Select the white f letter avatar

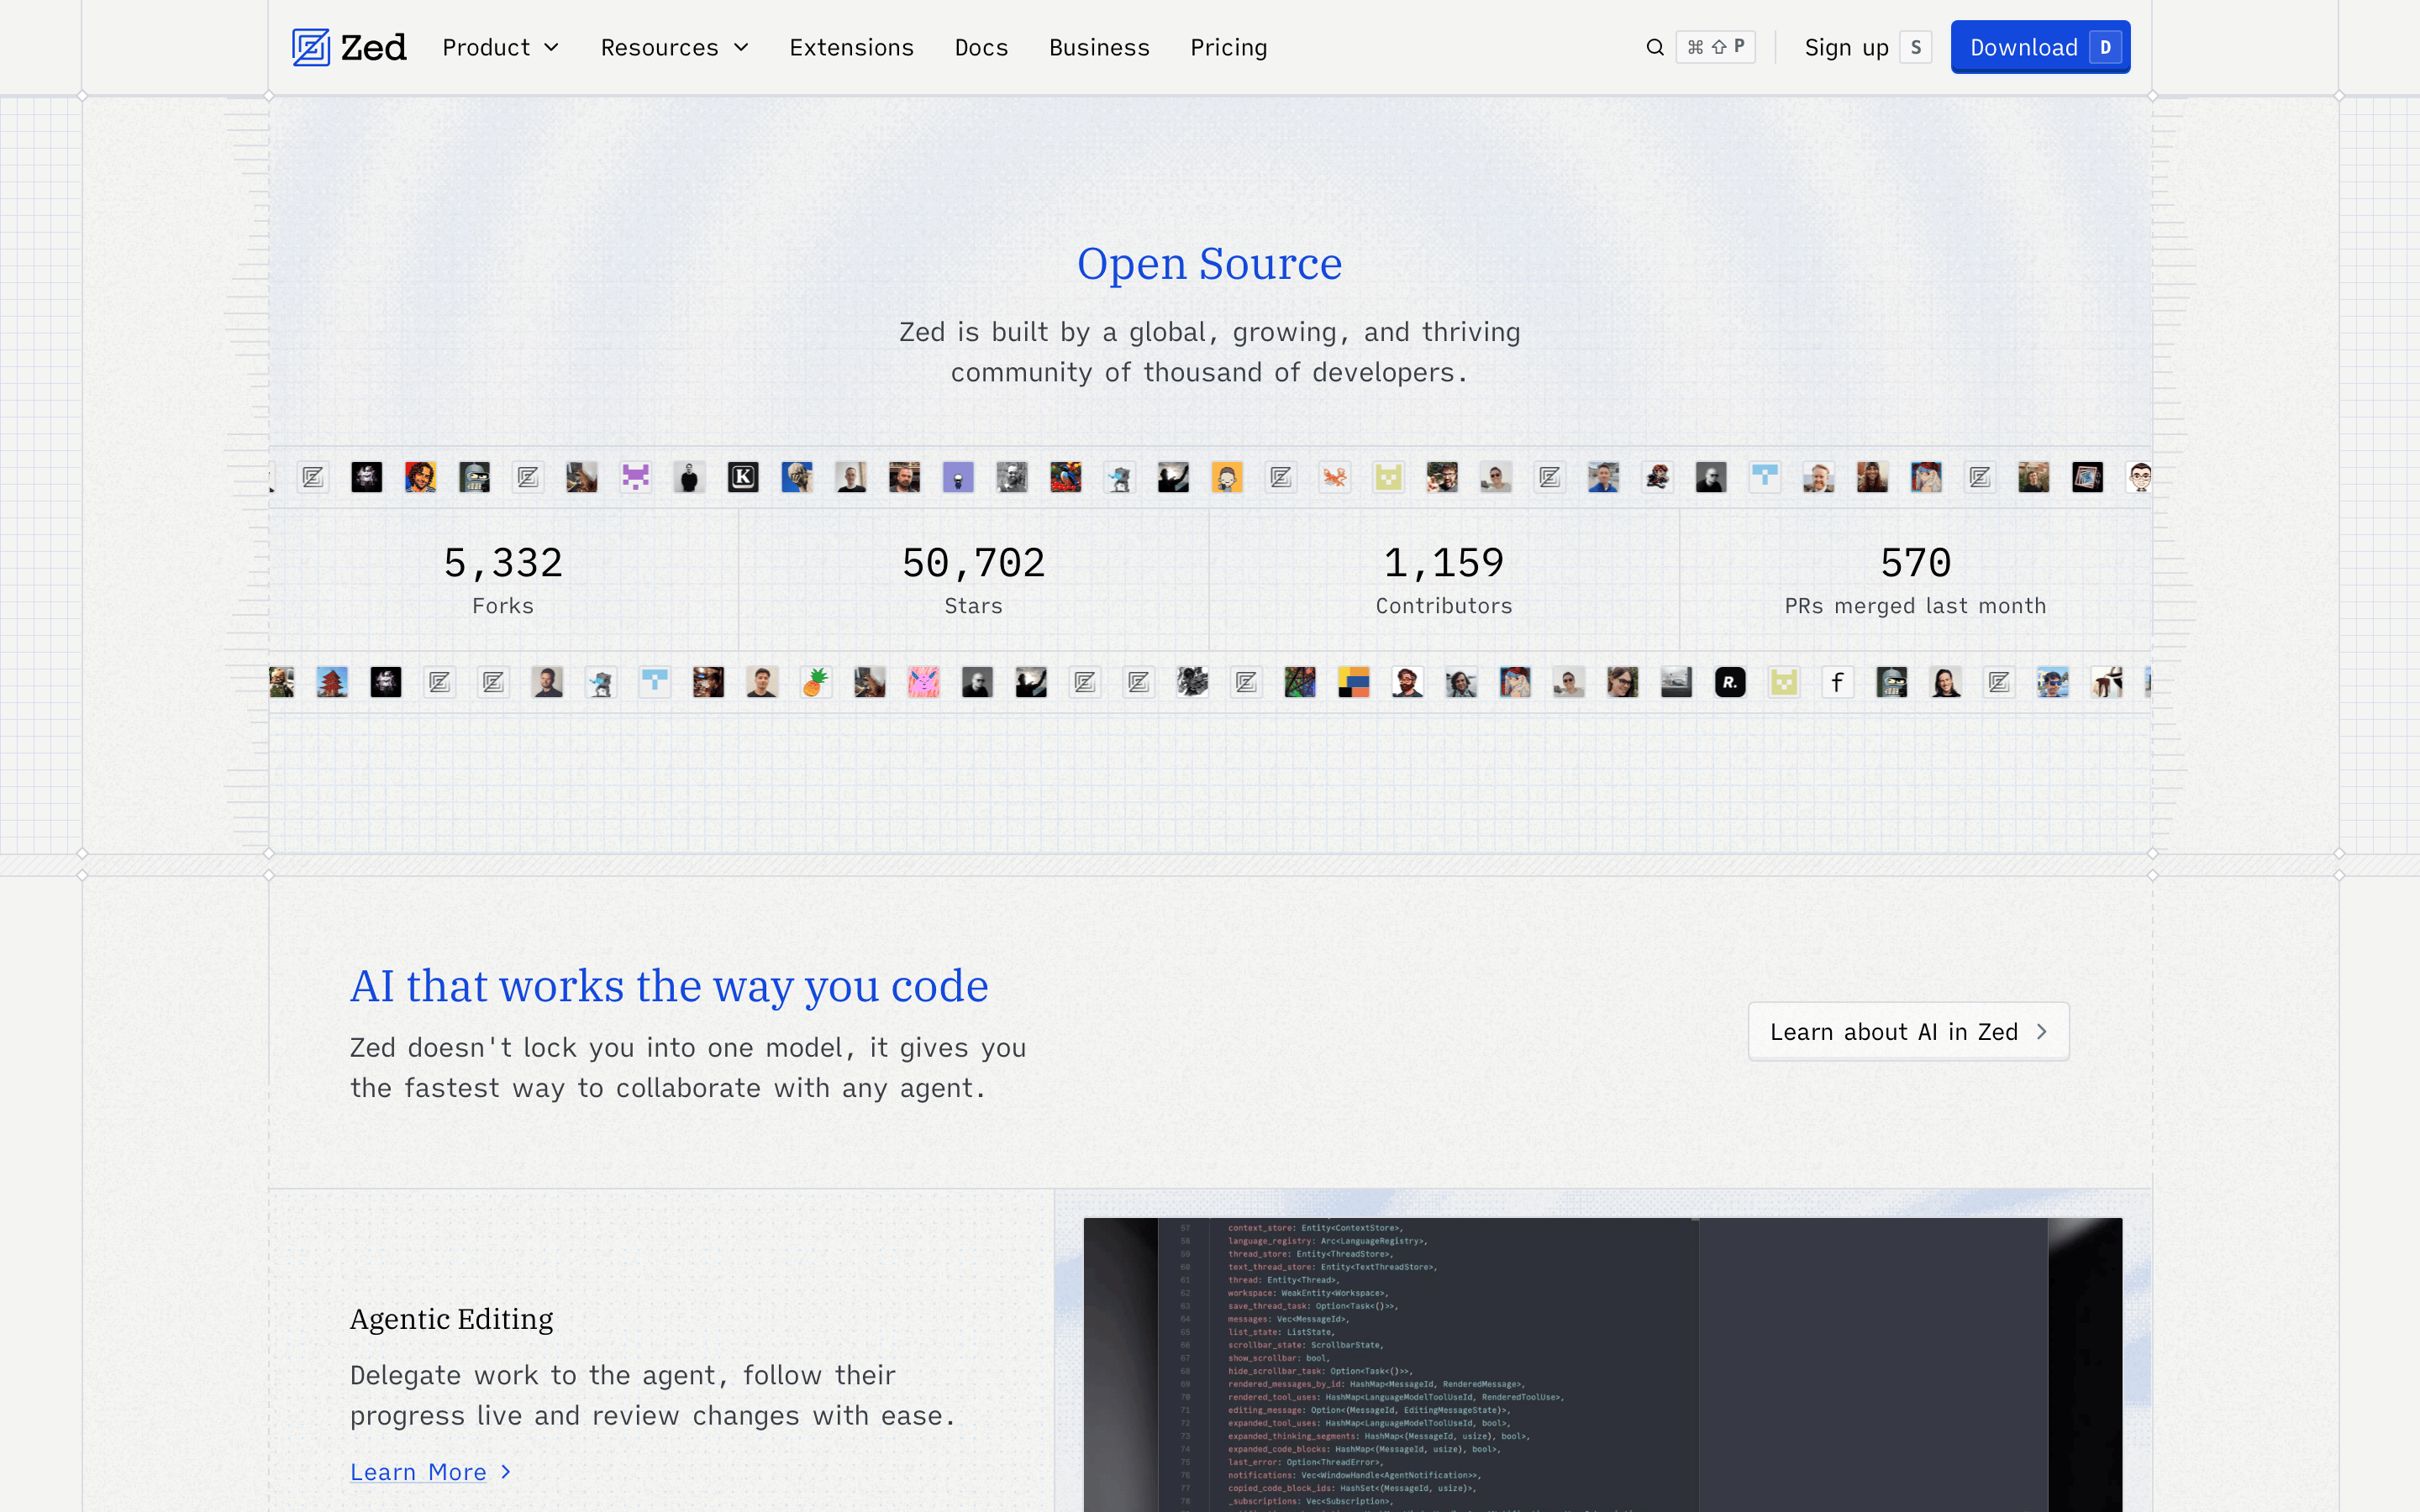pyautogui.click(x=1837, y=682)
